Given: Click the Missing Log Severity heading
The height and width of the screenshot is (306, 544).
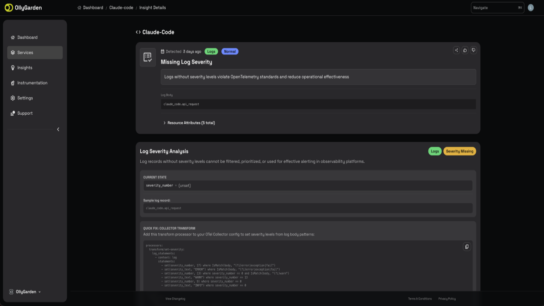Looking at the screenshot, I should click(x=187, y=62).
